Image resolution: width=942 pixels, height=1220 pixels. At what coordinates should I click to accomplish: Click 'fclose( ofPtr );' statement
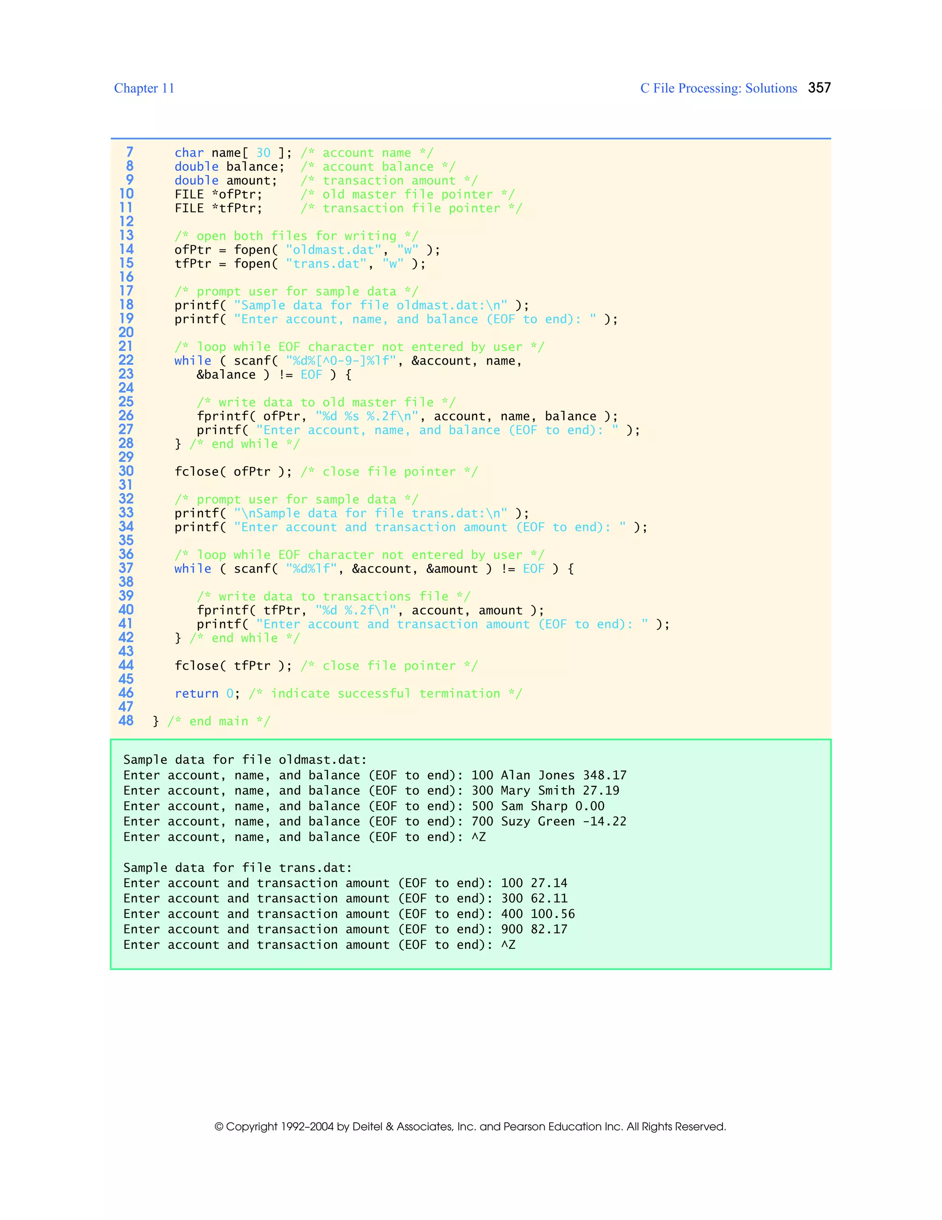pyautogui.click(x=233, y=472)
